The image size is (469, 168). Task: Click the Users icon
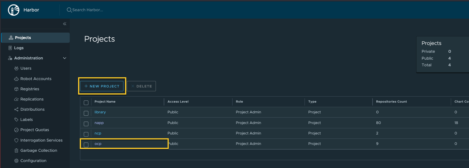(16, 69)
